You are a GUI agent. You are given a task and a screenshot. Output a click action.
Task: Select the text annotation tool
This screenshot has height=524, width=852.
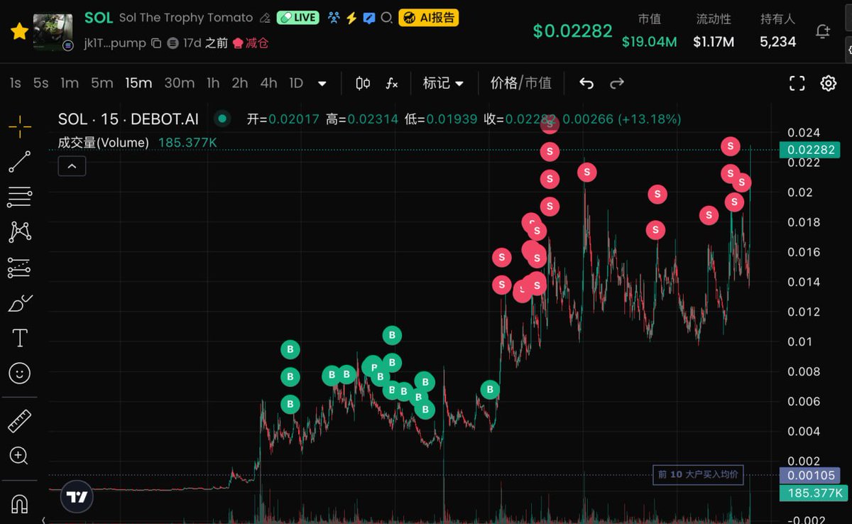(19, 338)
